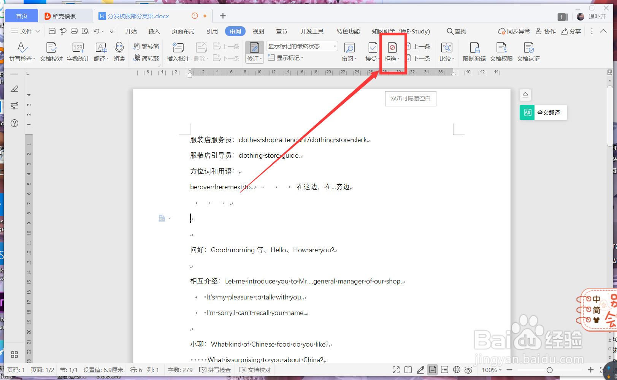Switch to outline view in status bar

(445, 370)
